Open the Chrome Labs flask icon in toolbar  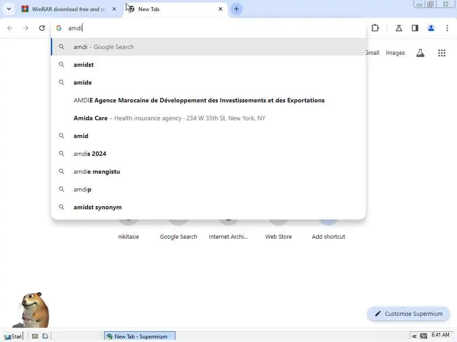tap(399, 28)
